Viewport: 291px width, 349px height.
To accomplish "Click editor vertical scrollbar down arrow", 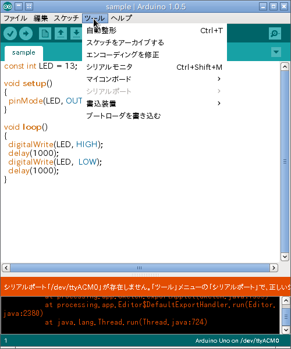I will tap(285, 257).
